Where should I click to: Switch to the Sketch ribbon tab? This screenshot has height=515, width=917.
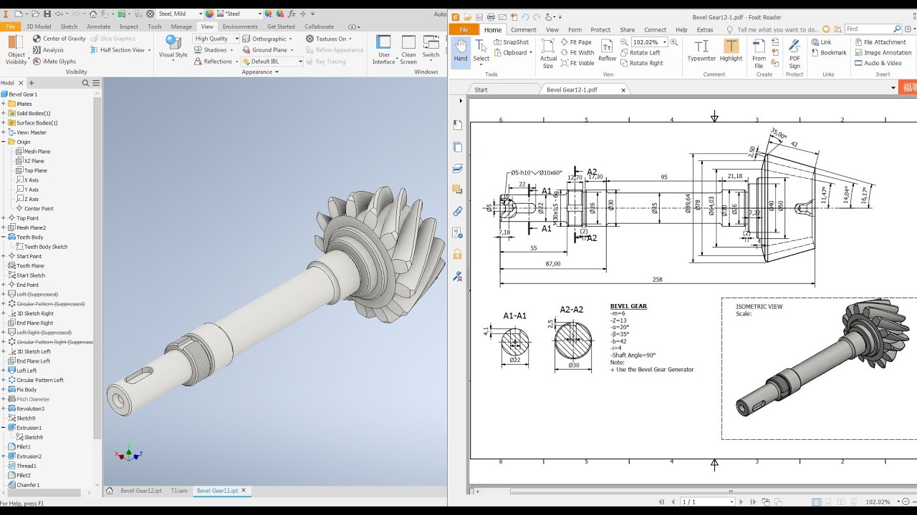pyautogui.click(x=69, y=26)
